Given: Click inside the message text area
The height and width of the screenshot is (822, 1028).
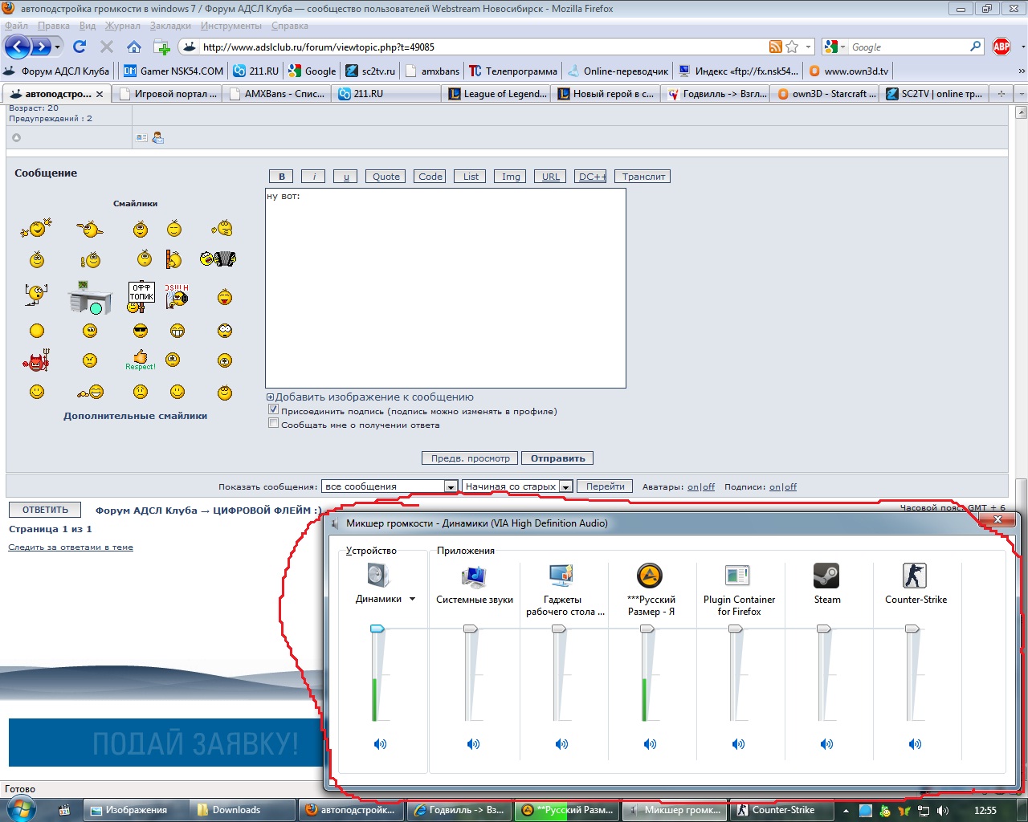Looking at the screenshot, I should click(x=446, y=289).
